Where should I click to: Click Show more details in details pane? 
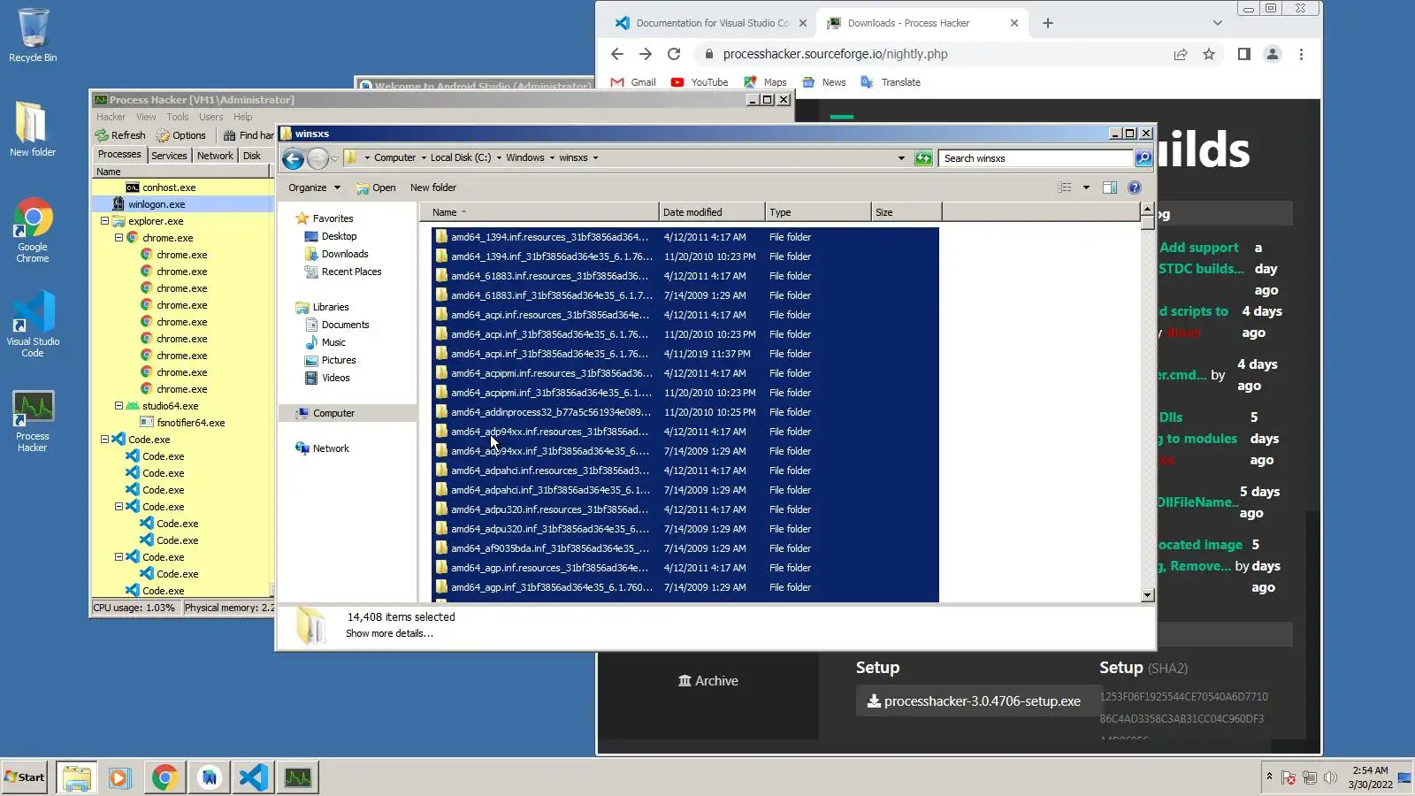(389, 633)
